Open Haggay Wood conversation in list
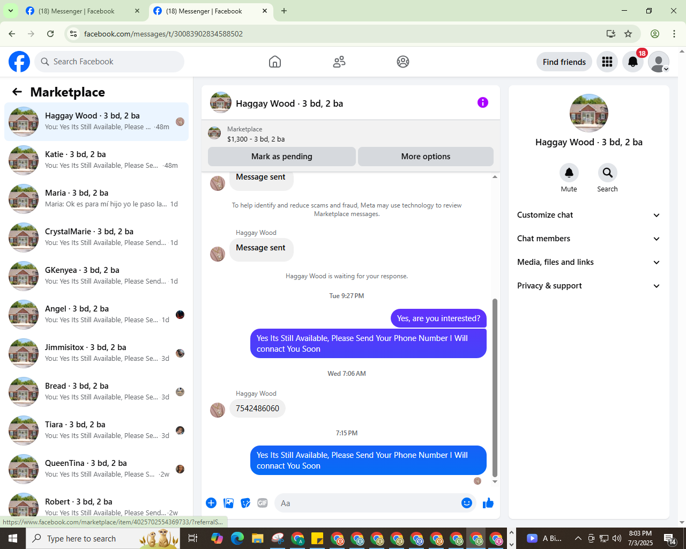 pyautogui.click(x=96, y=122)
